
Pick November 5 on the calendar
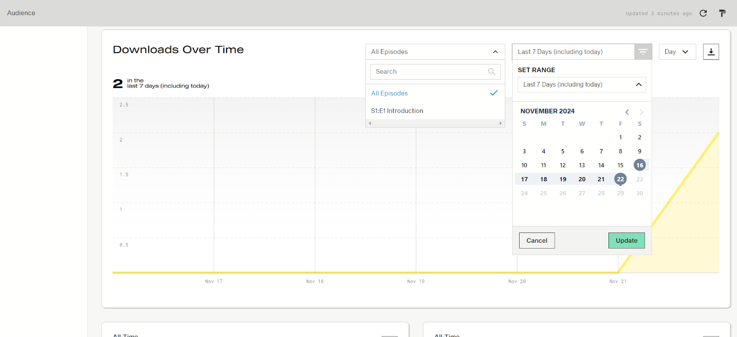pyautogui.click(x=563, y=151)
